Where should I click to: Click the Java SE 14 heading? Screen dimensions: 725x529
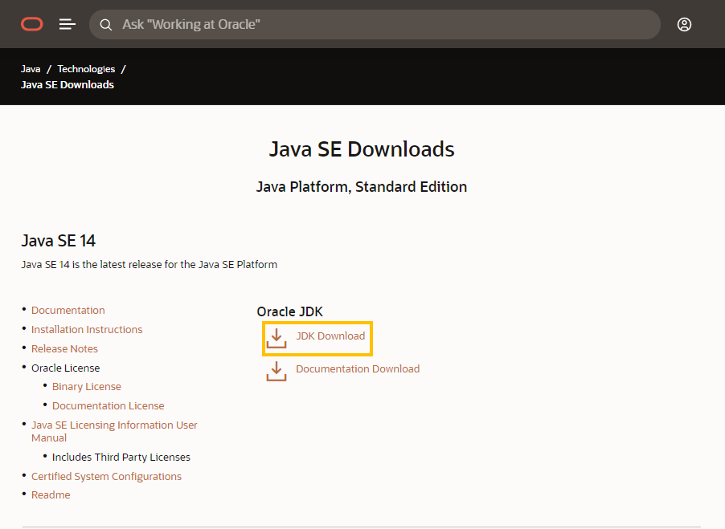(x=58, y=241)
